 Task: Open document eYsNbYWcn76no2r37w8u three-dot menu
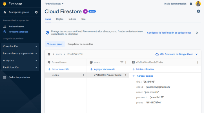198,62
